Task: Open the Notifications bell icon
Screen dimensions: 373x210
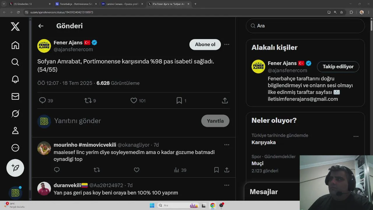Action: (15, 79)
